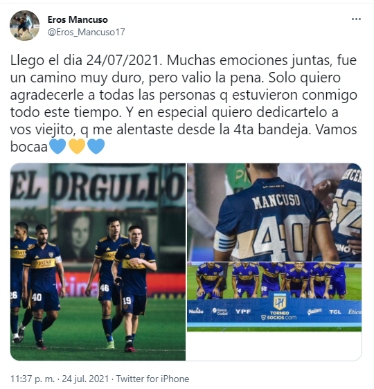Open the Mancuso number 40 jersey photo

coord(274,212)
